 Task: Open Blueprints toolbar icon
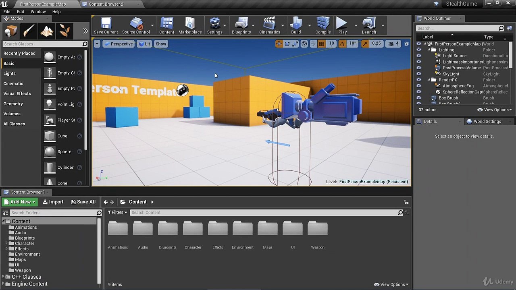[241, 26]
